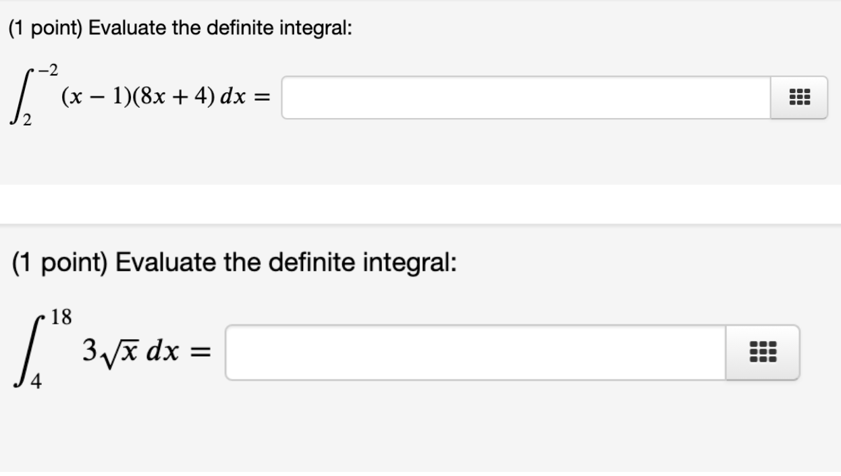
Task: Click the white divider between the two problems
Action: pos(420,204)
